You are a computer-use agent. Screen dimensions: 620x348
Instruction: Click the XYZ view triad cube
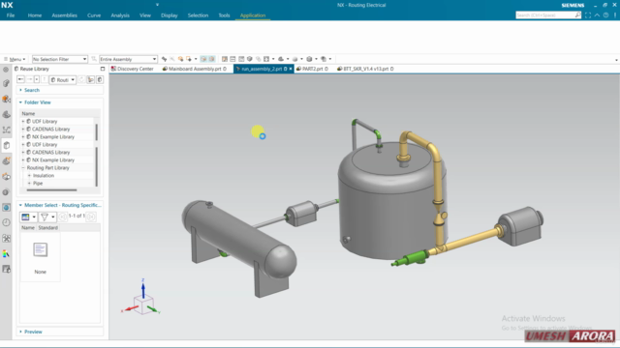point(143,304)
